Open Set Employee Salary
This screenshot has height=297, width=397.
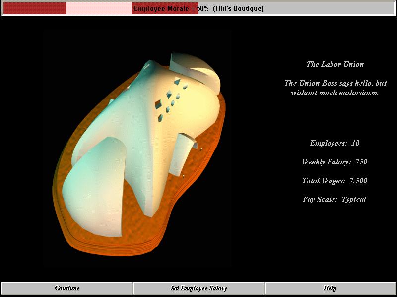pos(199,288)
